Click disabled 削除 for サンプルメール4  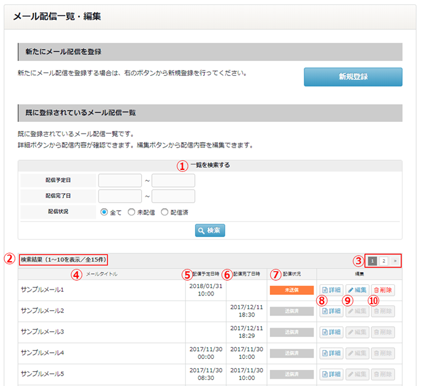point(383,353)
